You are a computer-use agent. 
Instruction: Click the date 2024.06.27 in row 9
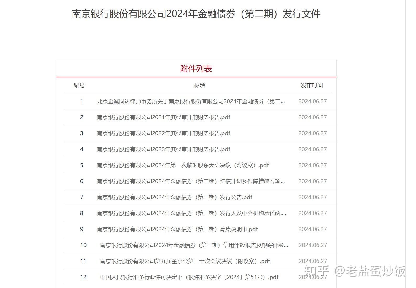pyautogui.click(x=313, y=229)
